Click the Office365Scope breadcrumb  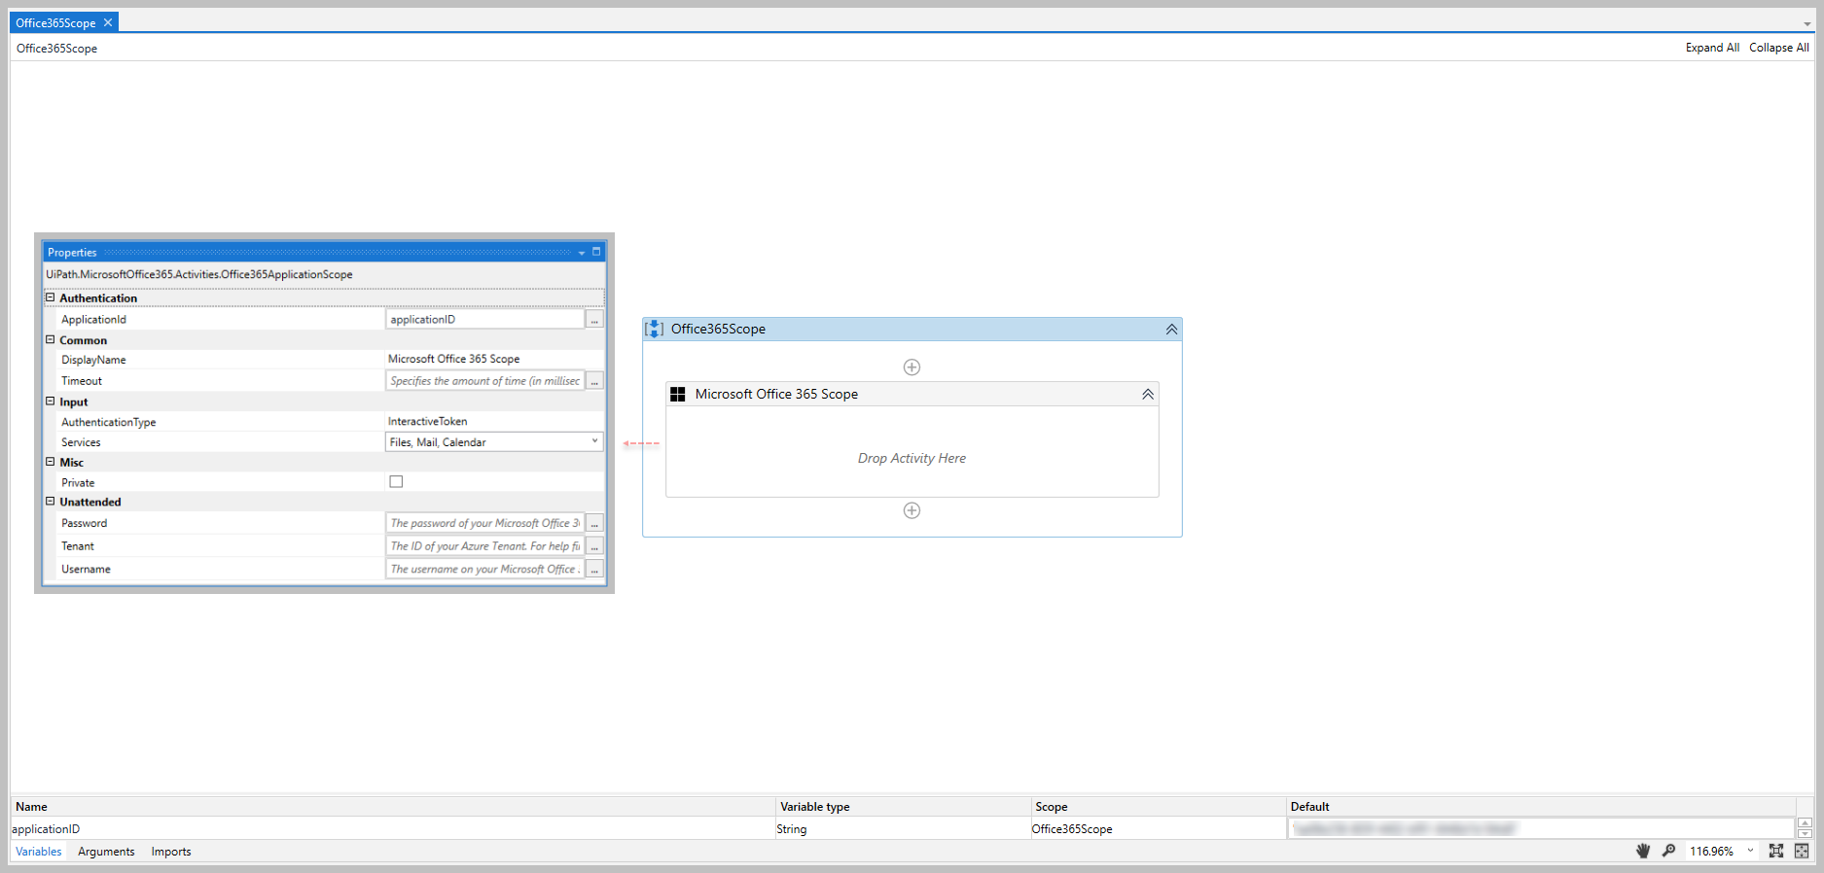[56, 49]
